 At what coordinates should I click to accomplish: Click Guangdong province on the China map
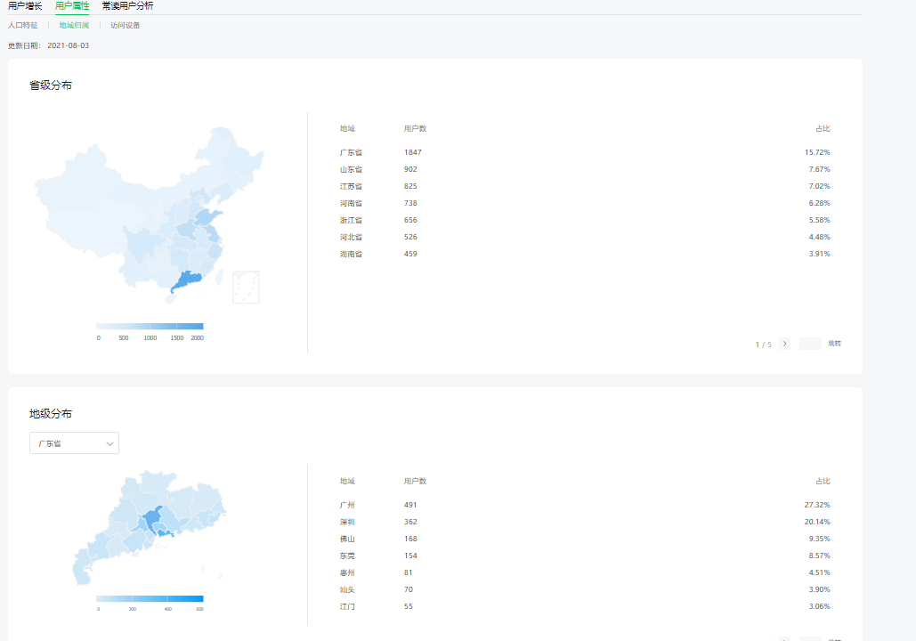[x=187, y=280]
